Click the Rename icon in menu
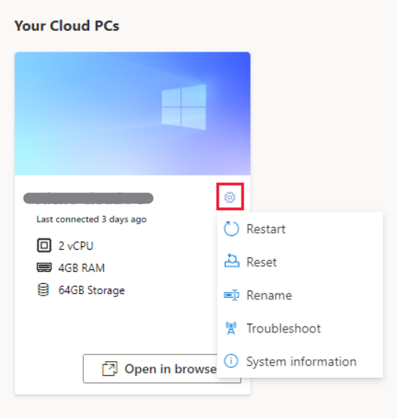The height and width of the screenshot is (418, 397). coord(231,295)
